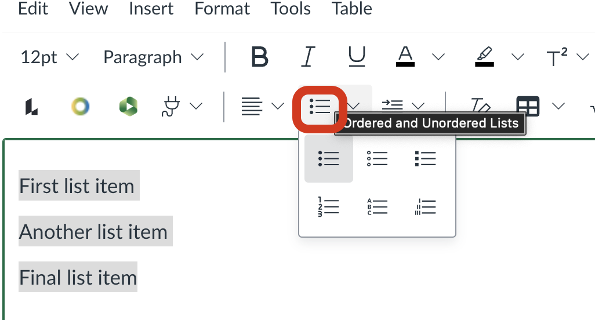Choose the numbered list style
The width and height of the screenshot is (595, 320).
coord(328,206)
